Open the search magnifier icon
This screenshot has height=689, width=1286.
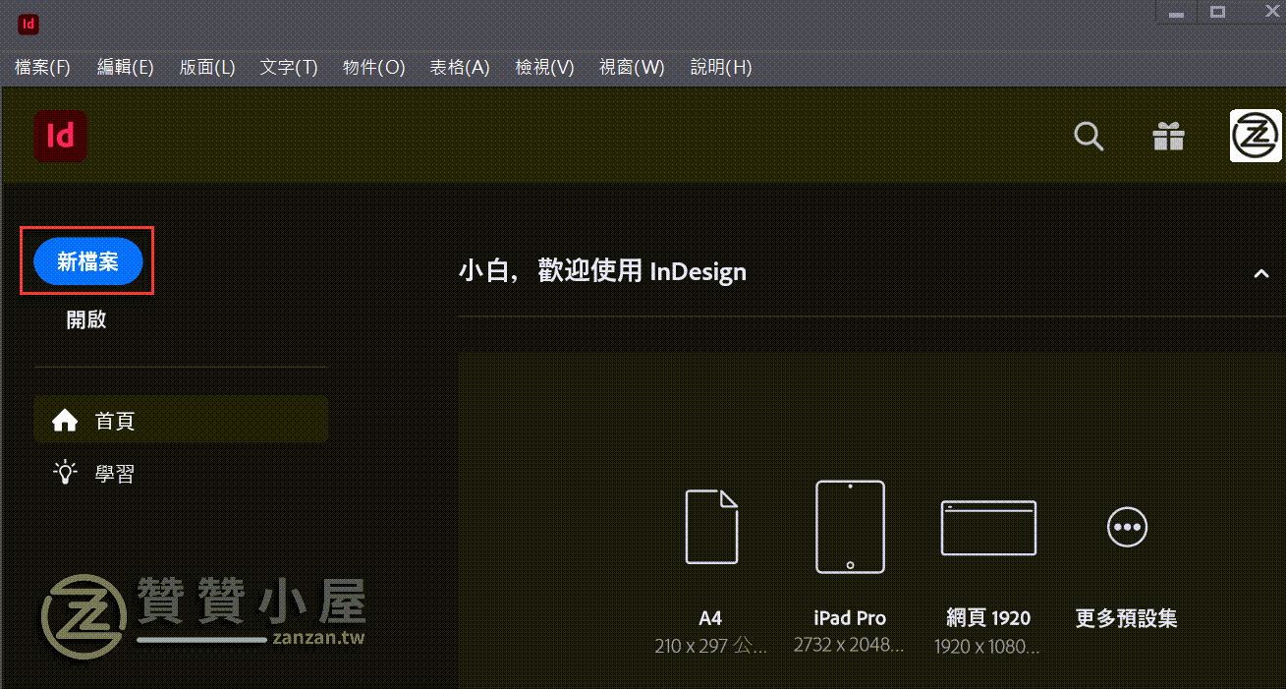click(x=1089, y=137)
